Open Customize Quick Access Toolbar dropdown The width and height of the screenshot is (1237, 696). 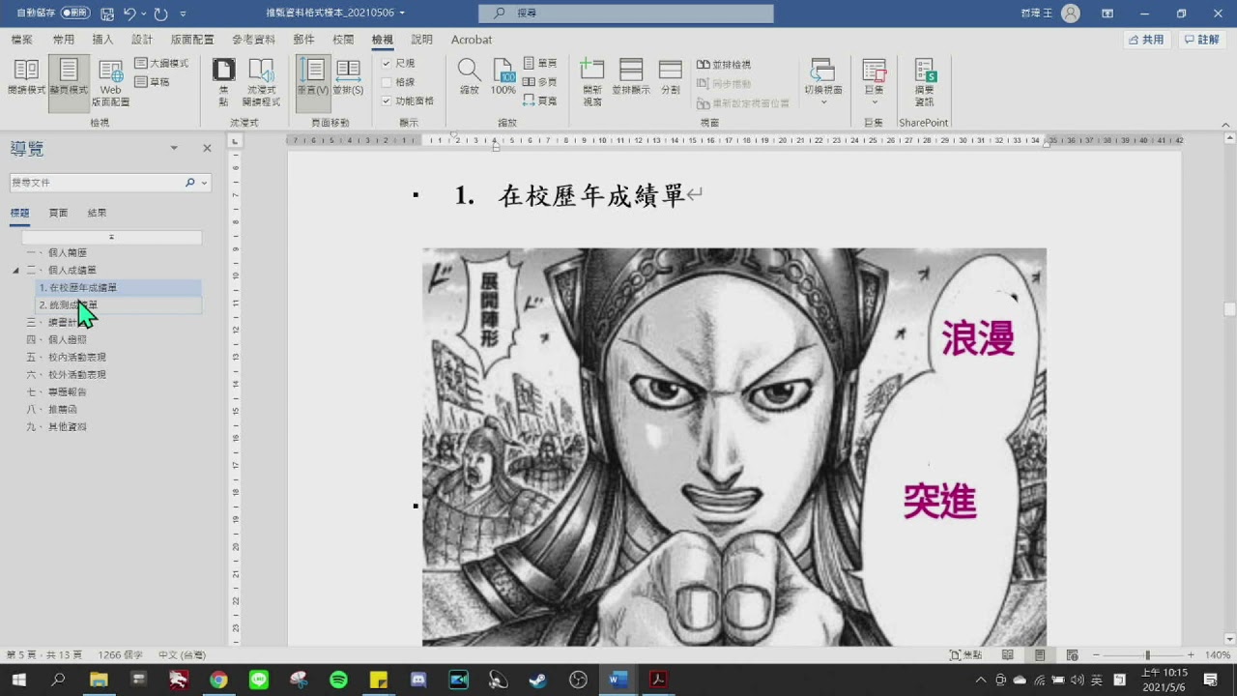pyautogui.click(x=184, y=14)
